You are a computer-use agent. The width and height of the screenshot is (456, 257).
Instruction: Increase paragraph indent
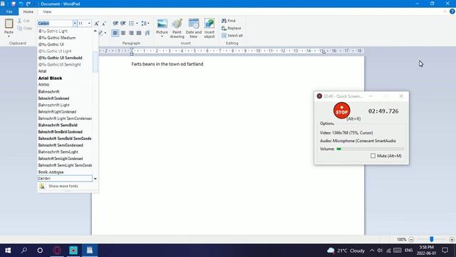click(x=123, y=24)
